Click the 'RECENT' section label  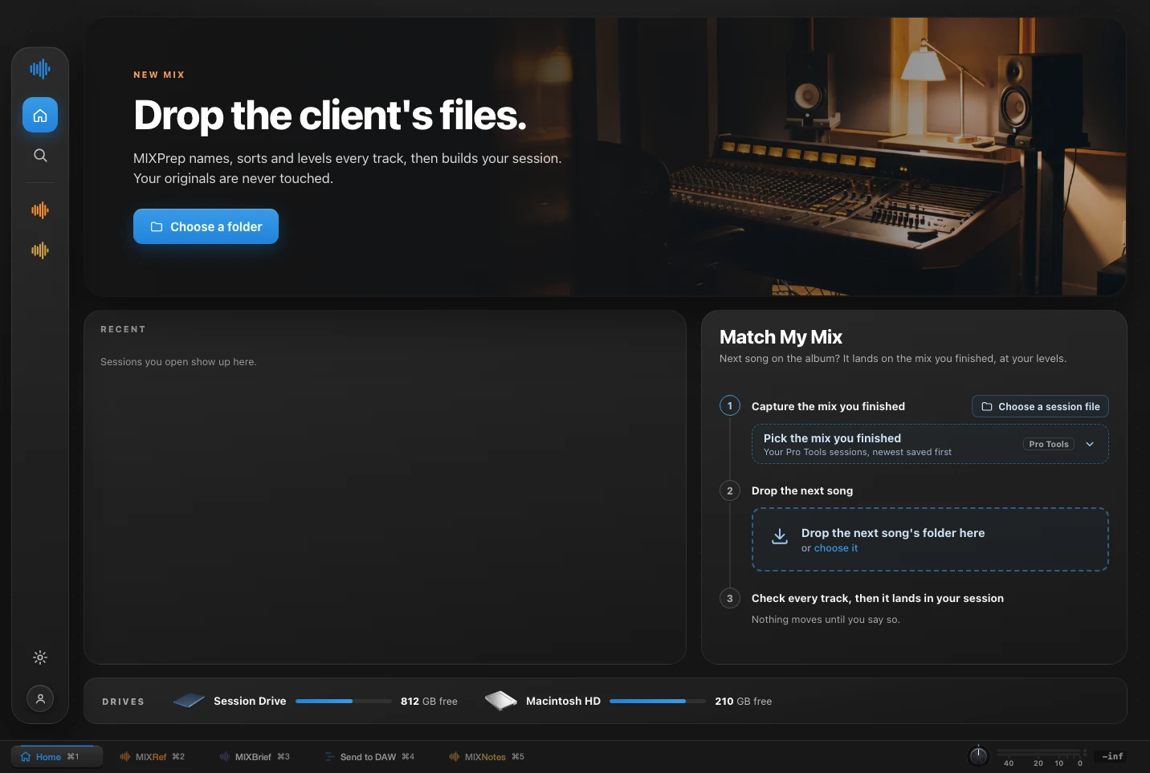click(x=123, y=329)
